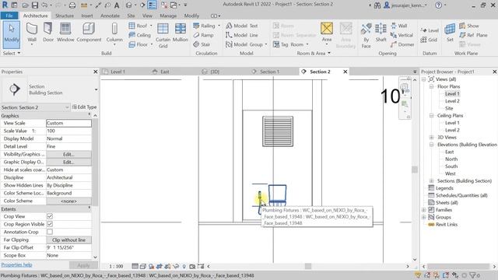Expand Sections (Building Section) node

(x=431, y=180)
